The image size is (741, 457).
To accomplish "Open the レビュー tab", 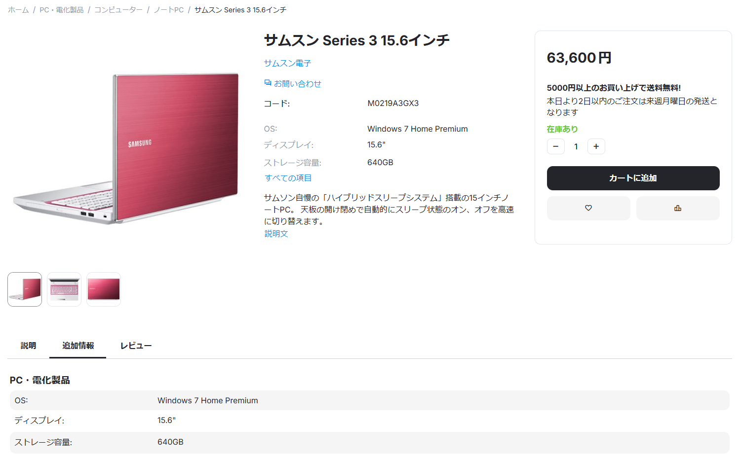I will coord(136,346).
